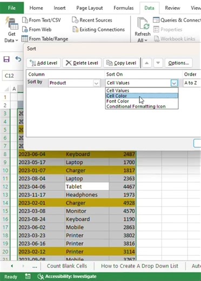Move sort level up with arrow
The height and width of the screenshot is (281, 201).
click(x=147, y=63)
